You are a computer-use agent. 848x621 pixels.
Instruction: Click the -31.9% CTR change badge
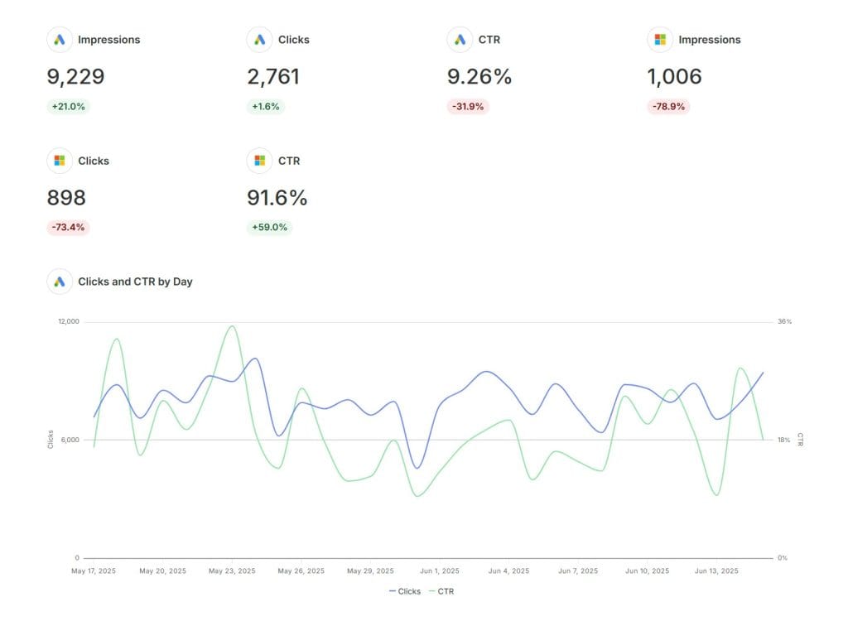468,107
